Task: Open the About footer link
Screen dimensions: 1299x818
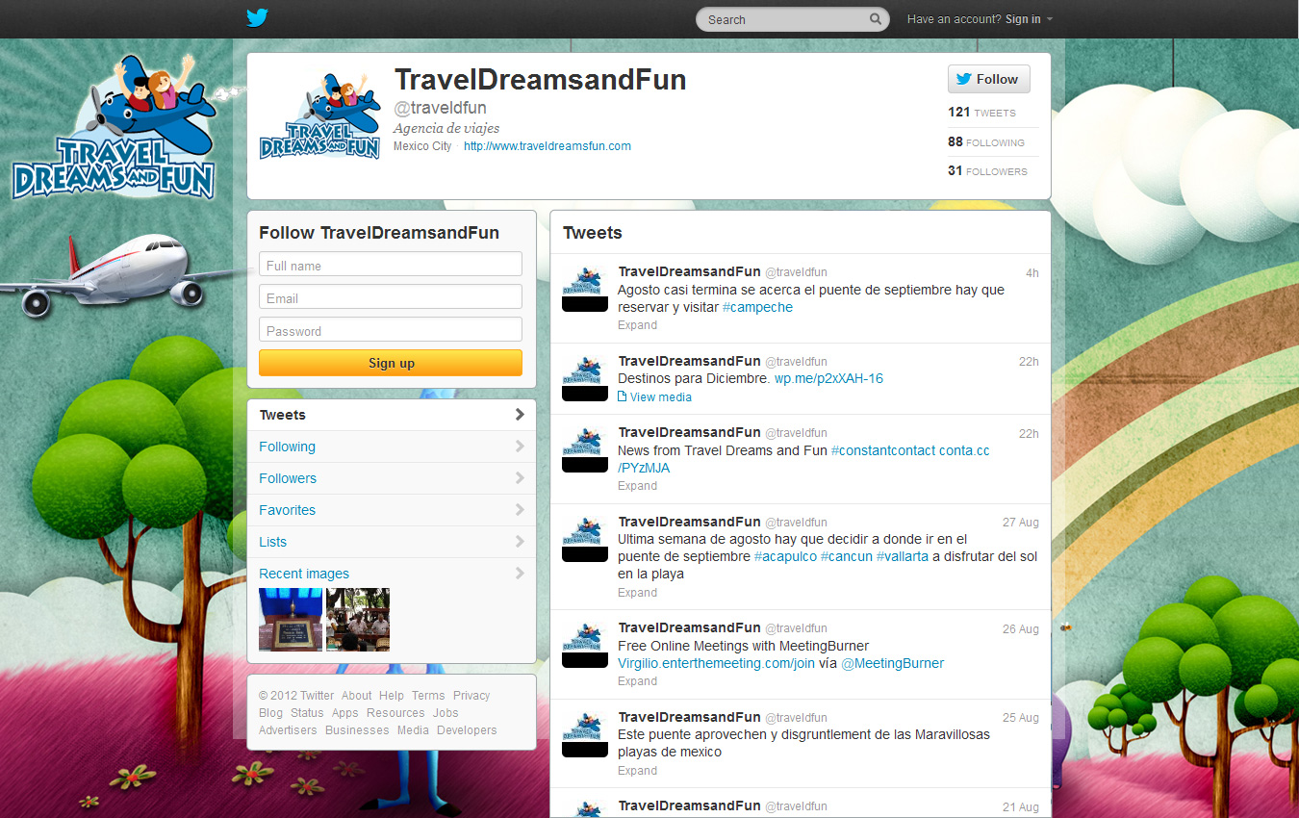Action: (x=356, y=696)
